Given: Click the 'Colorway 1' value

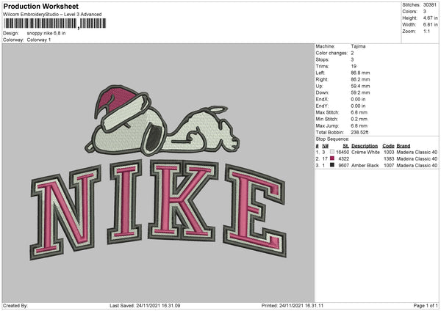Looking at the screenshot, I should pyautogui.click(x=39, y=40).
